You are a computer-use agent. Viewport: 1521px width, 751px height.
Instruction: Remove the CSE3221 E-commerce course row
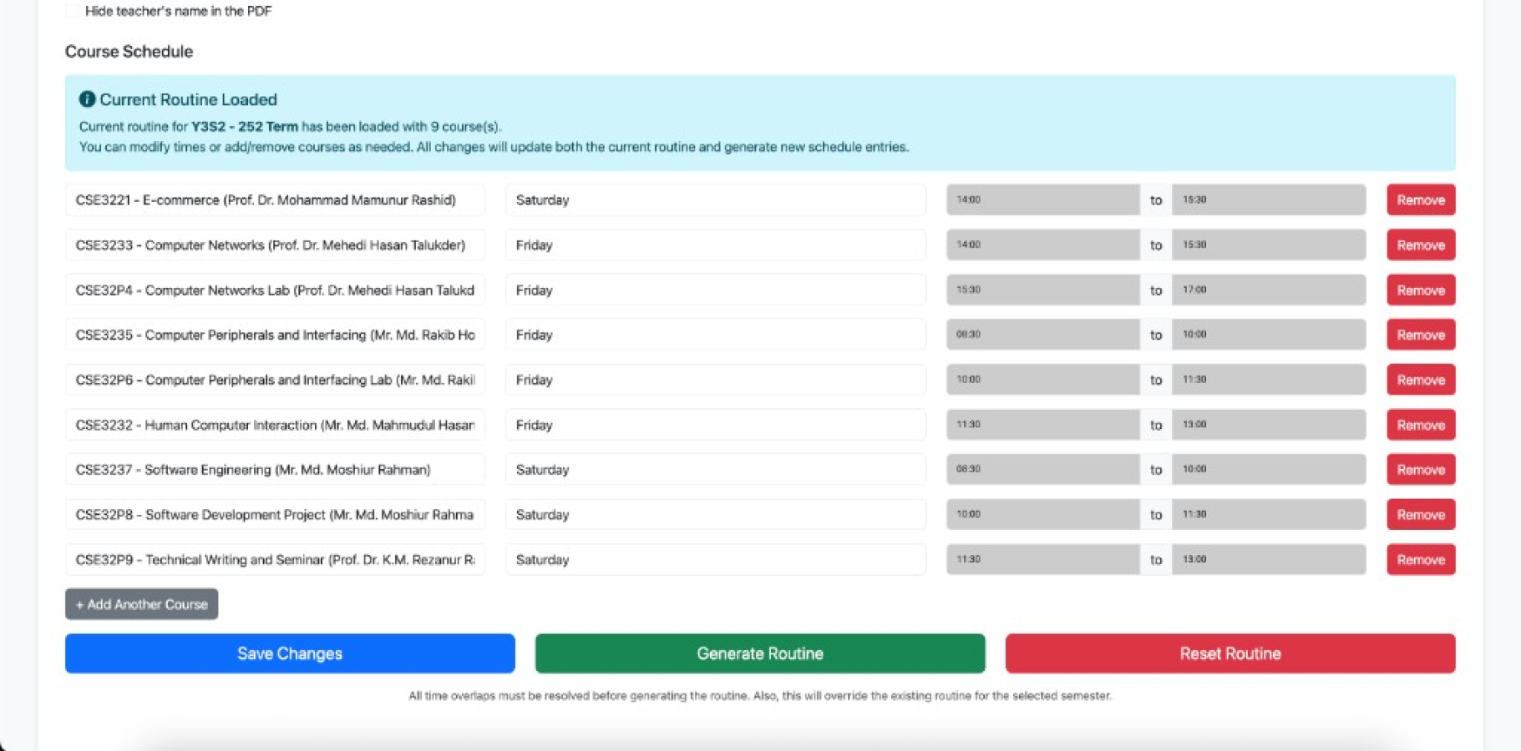(1421, 200)
